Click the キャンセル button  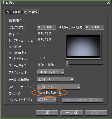[71, 113]
